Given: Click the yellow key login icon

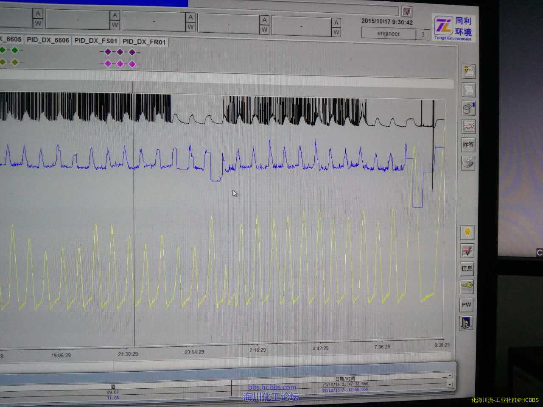Looking at the screenshot, I should [x=467, y=286].
